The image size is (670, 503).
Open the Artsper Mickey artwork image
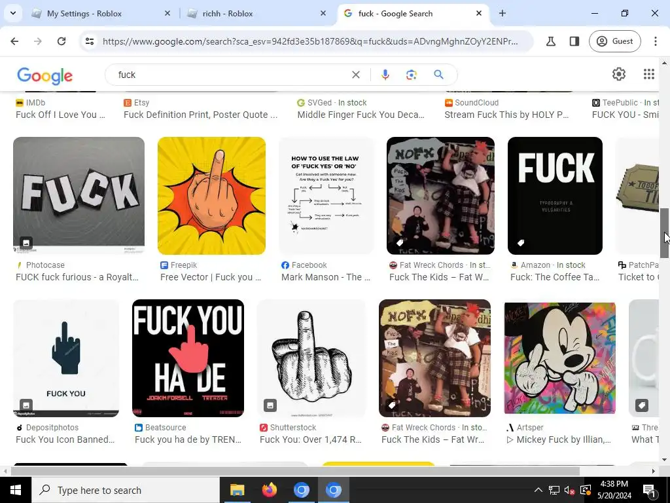coord(560,358)
